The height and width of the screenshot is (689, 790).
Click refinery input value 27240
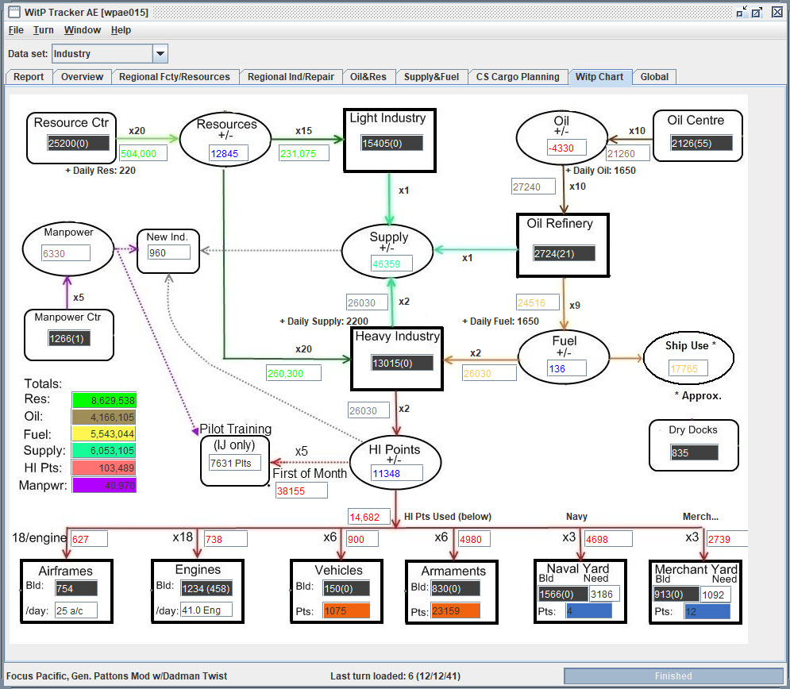click(x=534, y=187)
